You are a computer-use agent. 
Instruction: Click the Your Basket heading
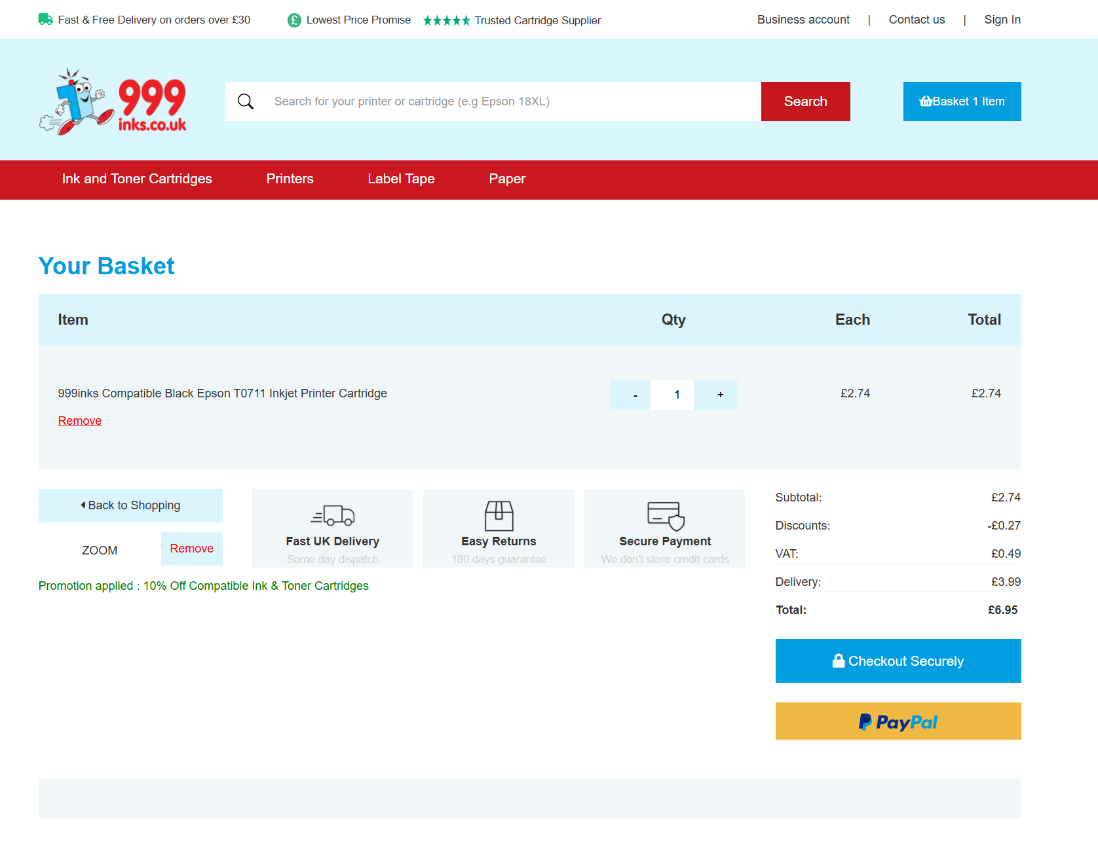pyautogui.click(x=106, y=266)
